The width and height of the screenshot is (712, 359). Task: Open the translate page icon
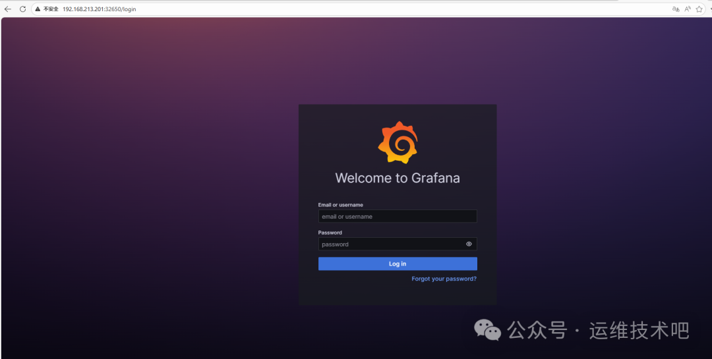(676, 9)
